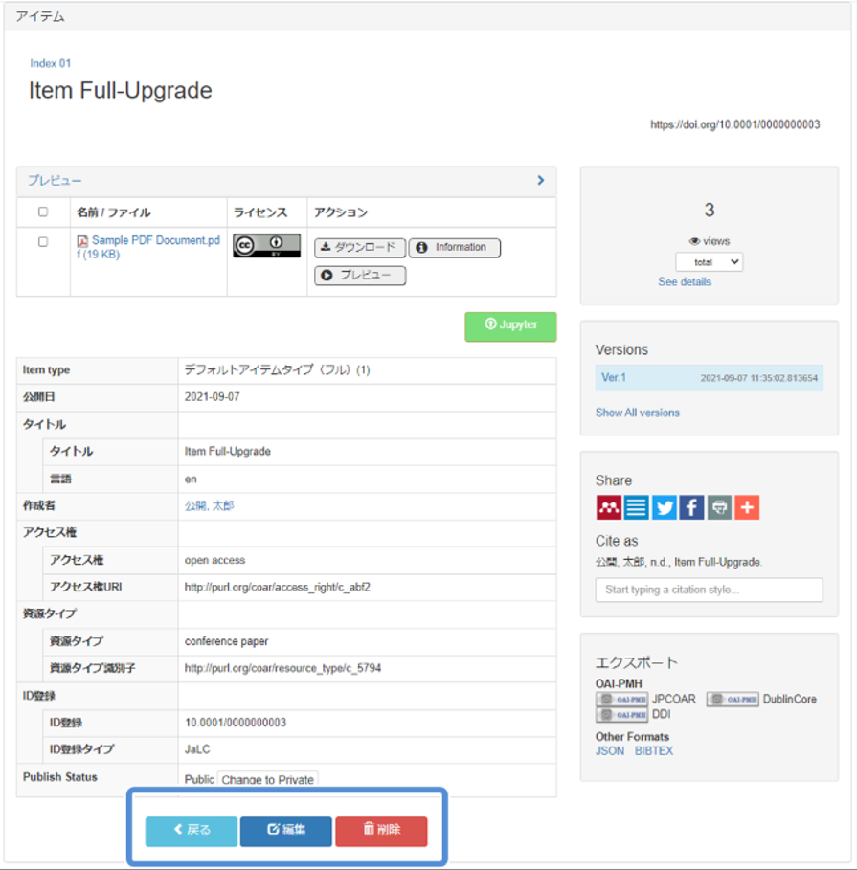Export as JPCOAR via OAI-PMH badge

tap(621, 700)
